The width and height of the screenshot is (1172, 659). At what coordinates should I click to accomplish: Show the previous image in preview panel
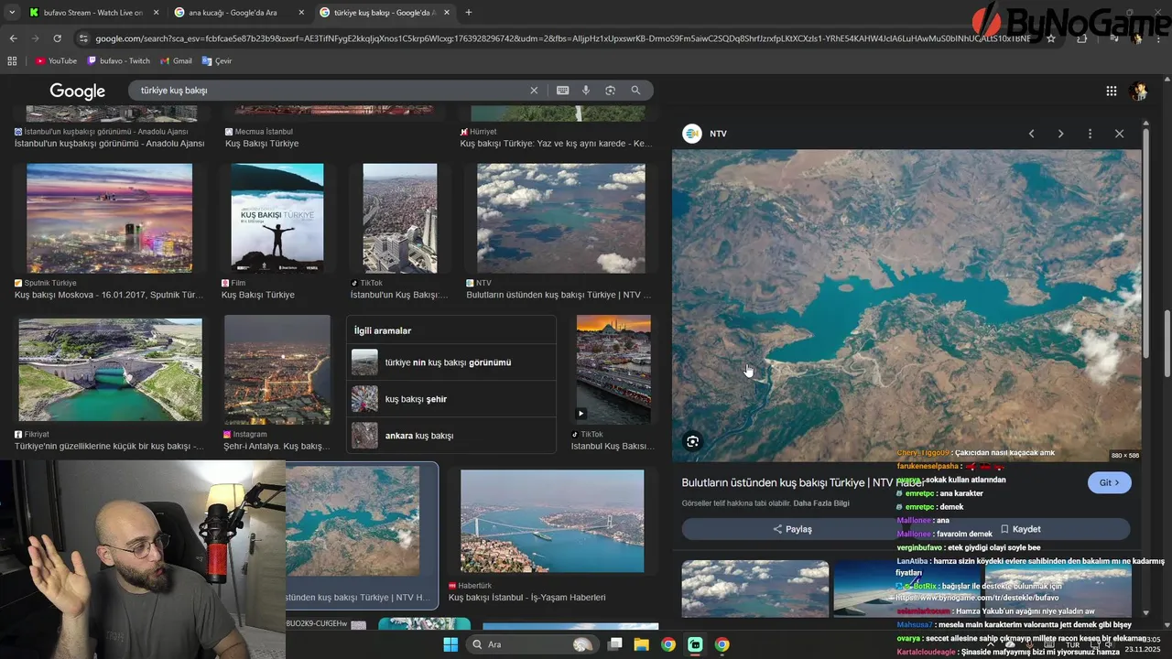click(x=1031, y=134)
